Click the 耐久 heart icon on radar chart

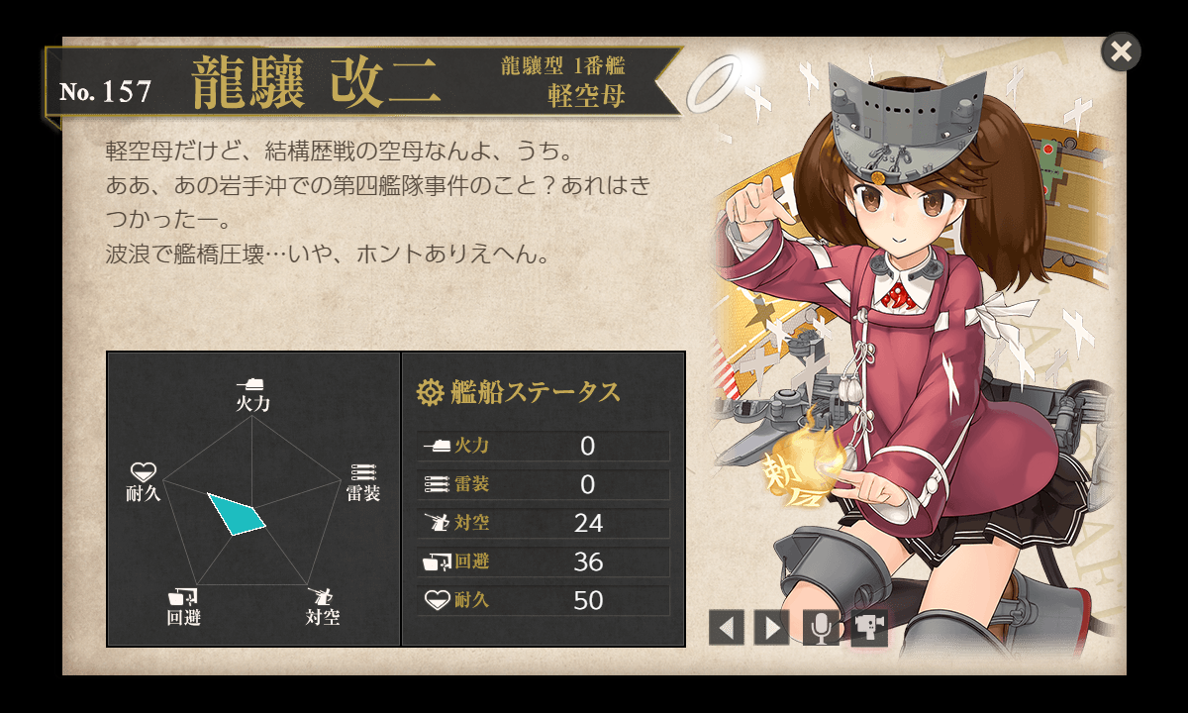click(x=144, y=471)
